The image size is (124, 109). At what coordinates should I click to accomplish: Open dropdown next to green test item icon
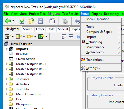[46, 36]
